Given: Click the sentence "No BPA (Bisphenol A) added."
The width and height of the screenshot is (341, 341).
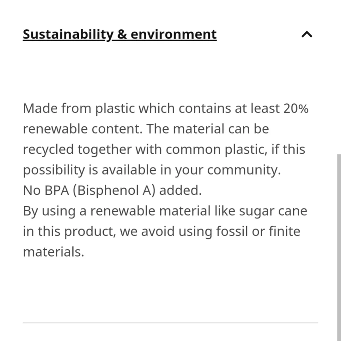Looking at the screenshot, I should point(113,190).
